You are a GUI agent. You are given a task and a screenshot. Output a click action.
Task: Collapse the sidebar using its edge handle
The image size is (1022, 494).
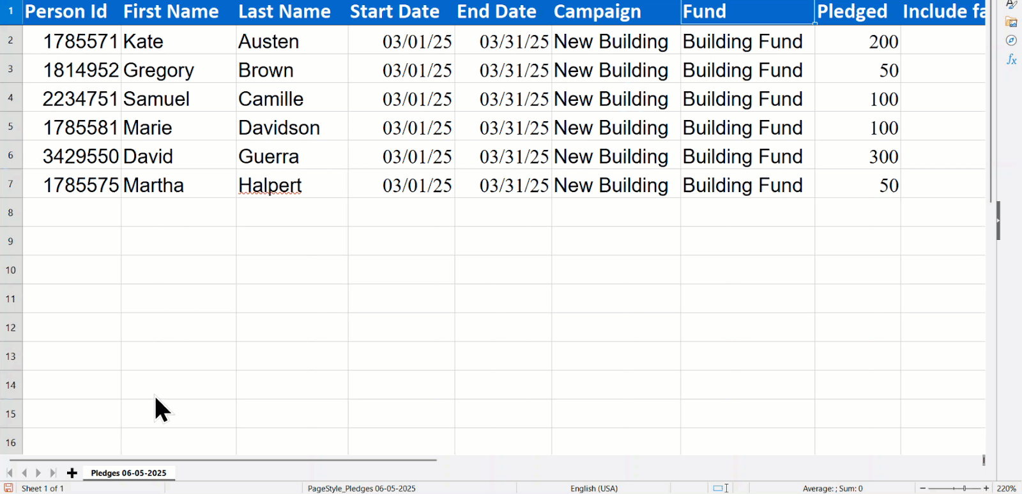[998, 220]
